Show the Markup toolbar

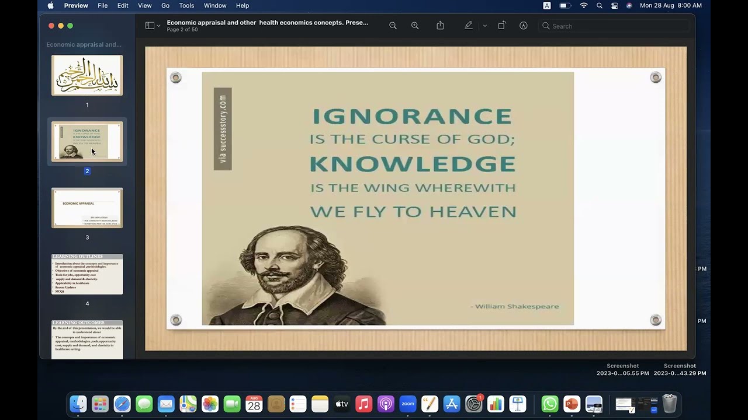click(x=523, y=26)
